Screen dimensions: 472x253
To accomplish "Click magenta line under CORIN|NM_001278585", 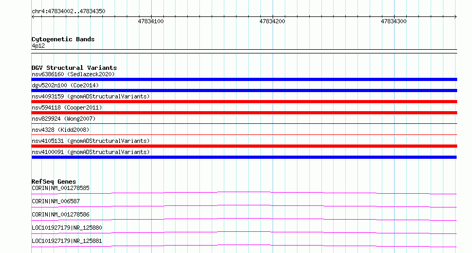I will pos(244,193).
